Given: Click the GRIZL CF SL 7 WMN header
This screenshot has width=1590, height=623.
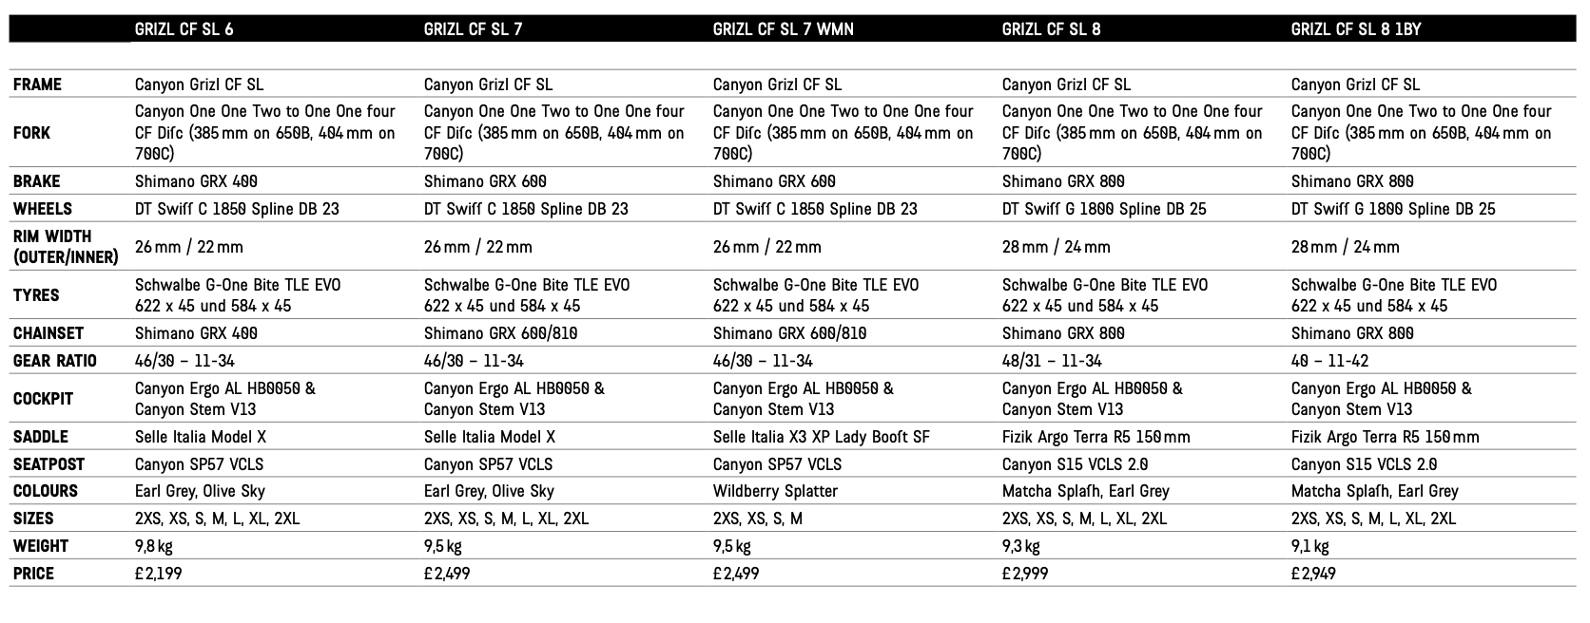Looking at the screenshot, I should (783, 29).
